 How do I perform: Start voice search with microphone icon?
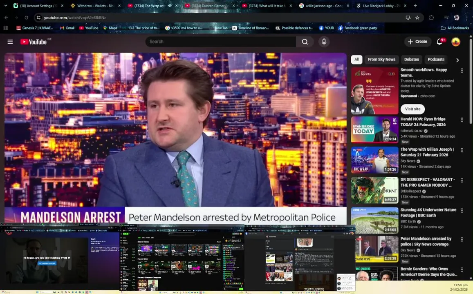tap(324, 42)
